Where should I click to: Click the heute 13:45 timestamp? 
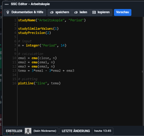coord(103,131)
